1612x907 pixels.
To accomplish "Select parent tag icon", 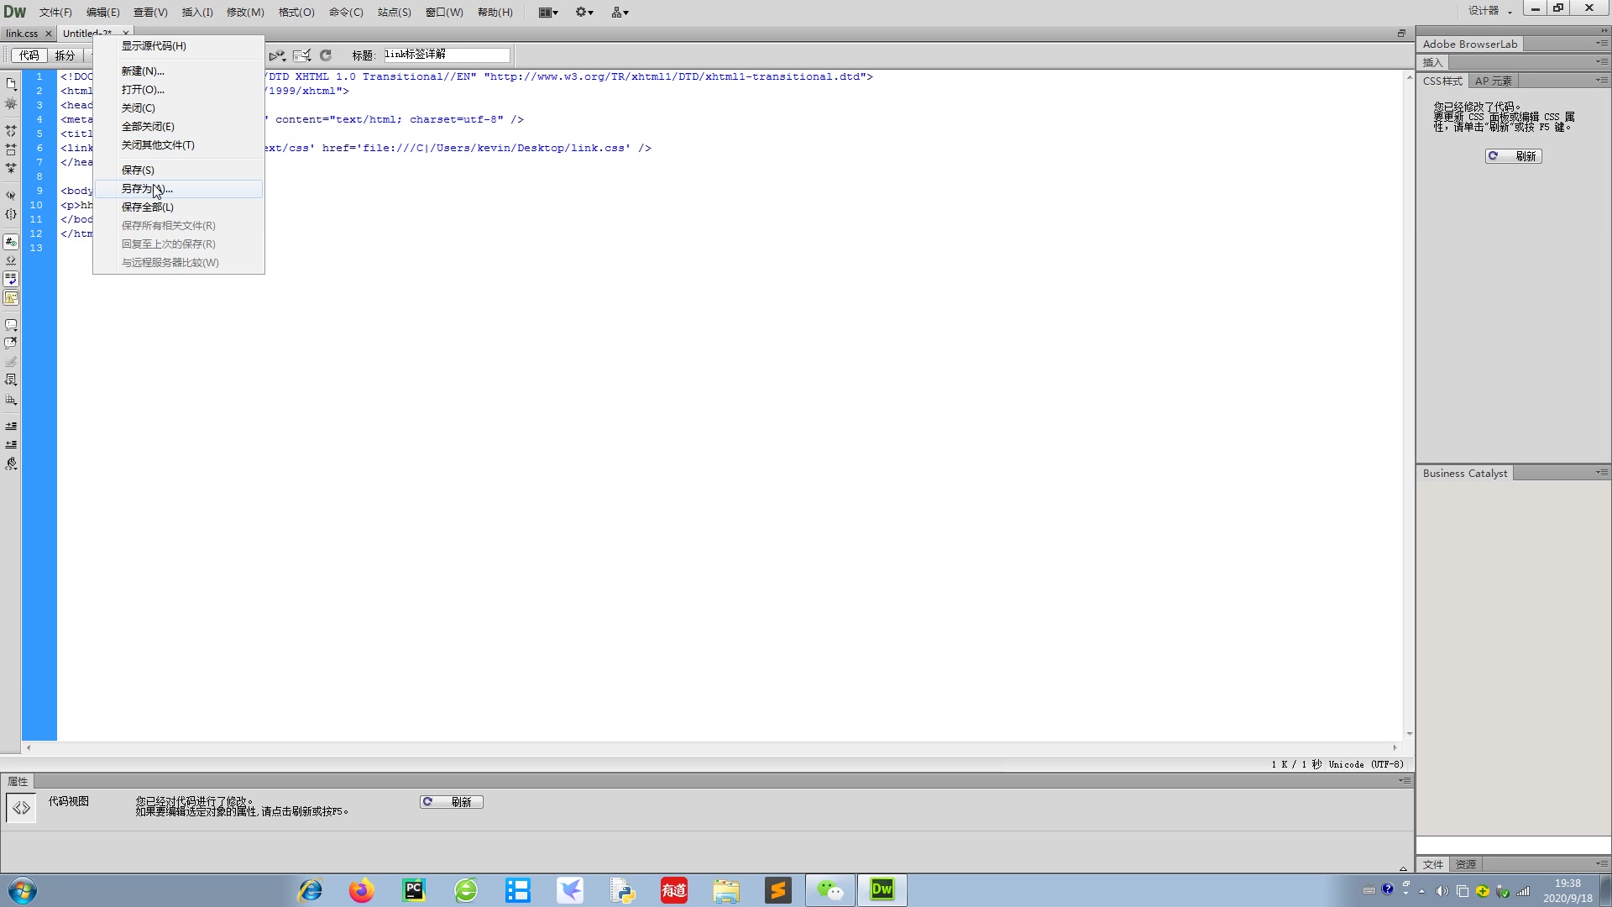I will pyautogui.click(x=11, y=196).
